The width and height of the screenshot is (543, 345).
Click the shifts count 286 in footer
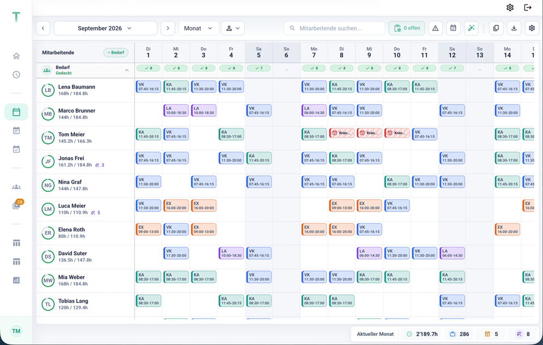459,334
